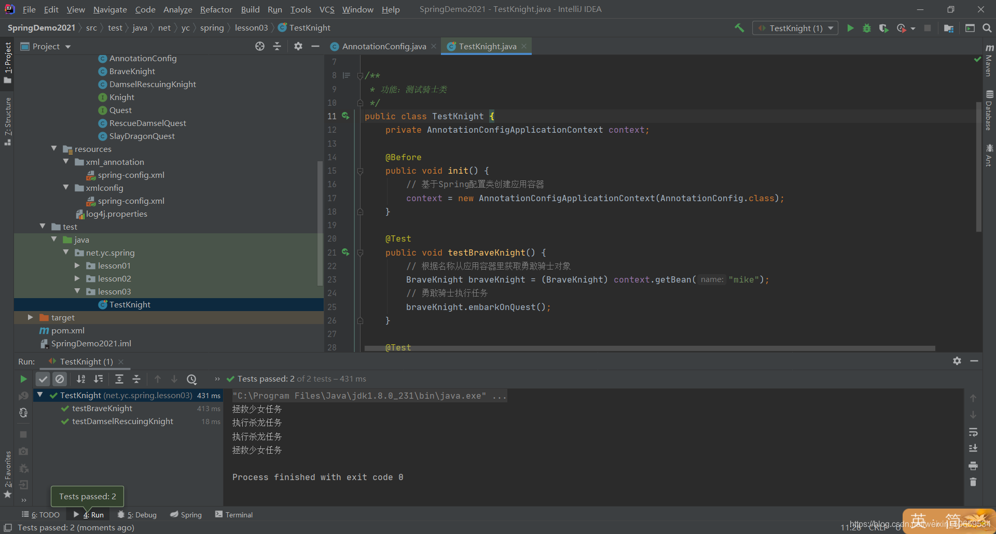The height and width of the screenshot is (534, 996).
Task: Close the TestKnight.java tab
Action: tap(524, 46)
